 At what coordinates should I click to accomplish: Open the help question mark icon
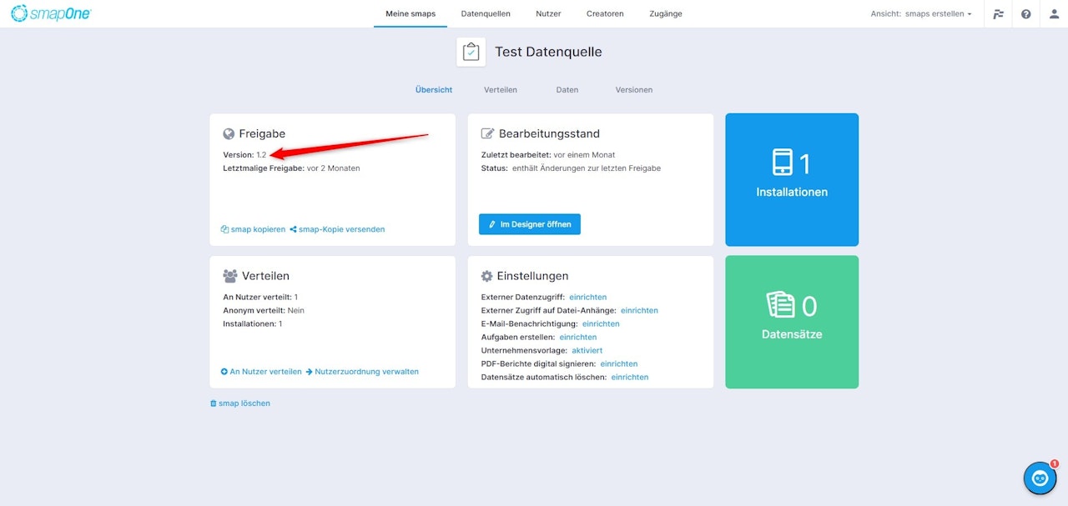1025,13
